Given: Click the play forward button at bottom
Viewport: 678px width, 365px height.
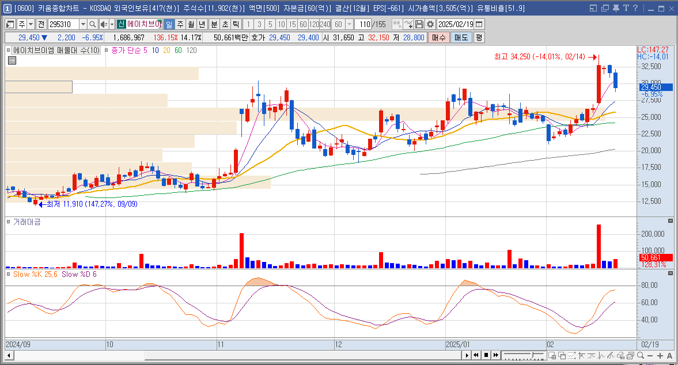Looking at the screenshot, I should pyautogui.click(x=467, y=355).
